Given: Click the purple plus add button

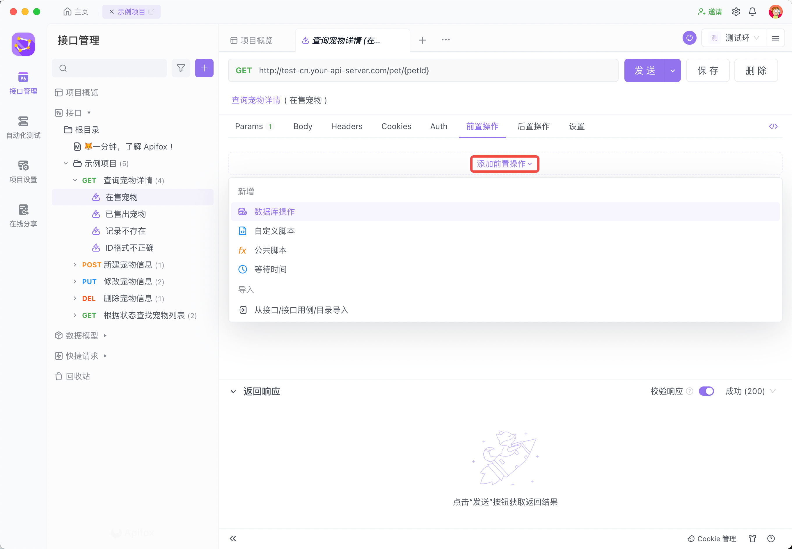Looking at the screenshot, I should [x=204, y=68].
